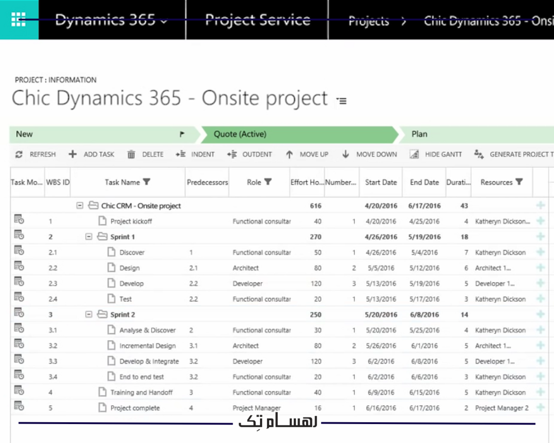Click plus icon on Project kickoff row
This screenshot has width=554, height=443.
(541, 221)
